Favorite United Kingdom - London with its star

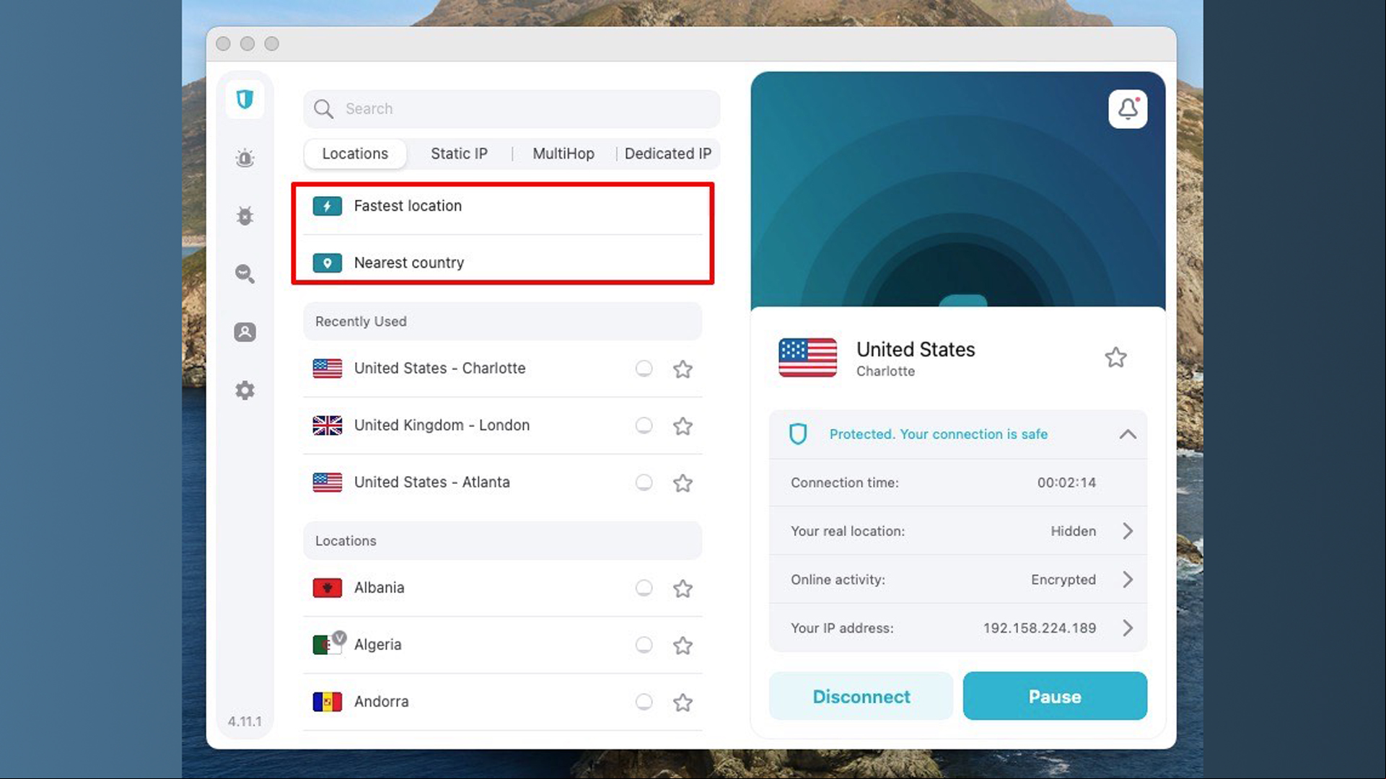pos(683,426)
